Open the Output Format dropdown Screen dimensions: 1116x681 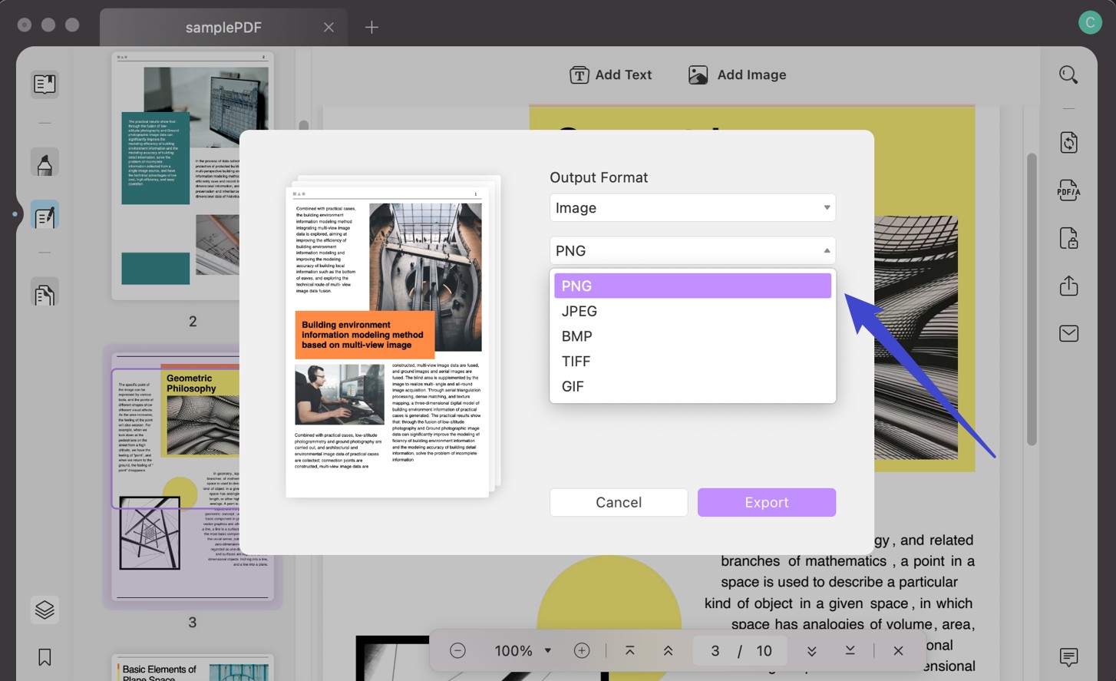pos(692,207)
